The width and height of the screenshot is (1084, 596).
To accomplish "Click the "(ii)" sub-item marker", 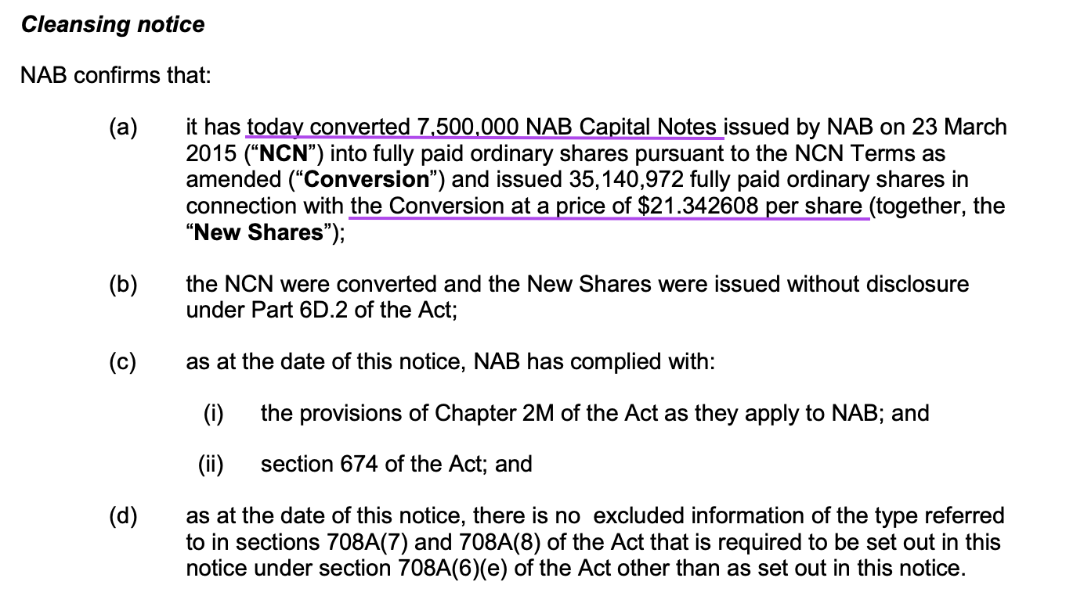I will pos(211,464).
